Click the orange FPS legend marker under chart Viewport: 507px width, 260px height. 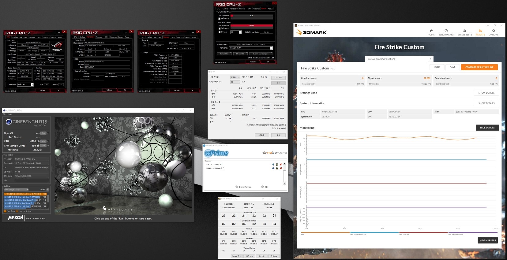(325, 232)
